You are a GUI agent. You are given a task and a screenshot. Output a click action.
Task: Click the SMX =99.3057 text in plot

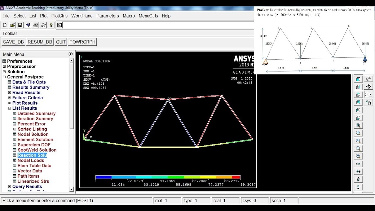pos(95,88)
